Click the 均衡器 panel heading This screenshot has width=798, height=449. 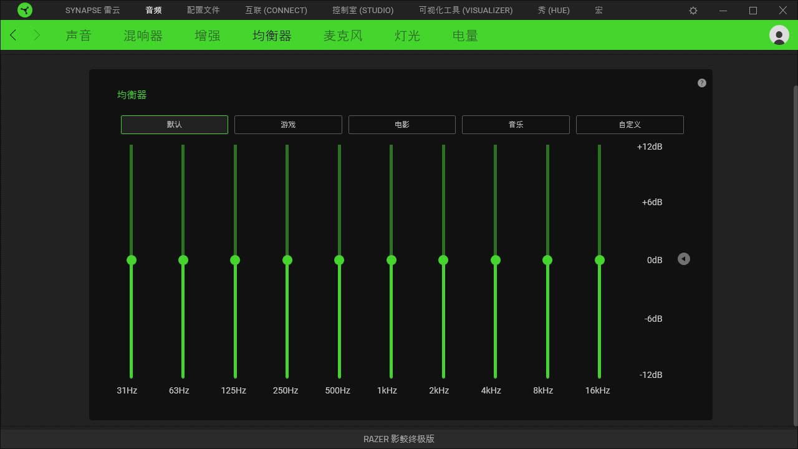point(132,95)
